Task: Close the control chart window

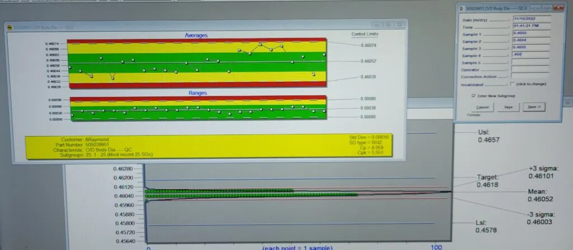Action: (401, 25)
